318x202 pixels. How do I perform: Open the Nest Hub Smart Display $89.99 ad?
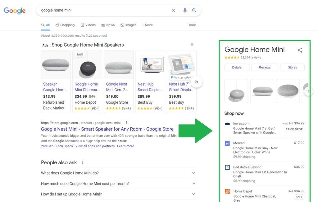coord(150,87)
